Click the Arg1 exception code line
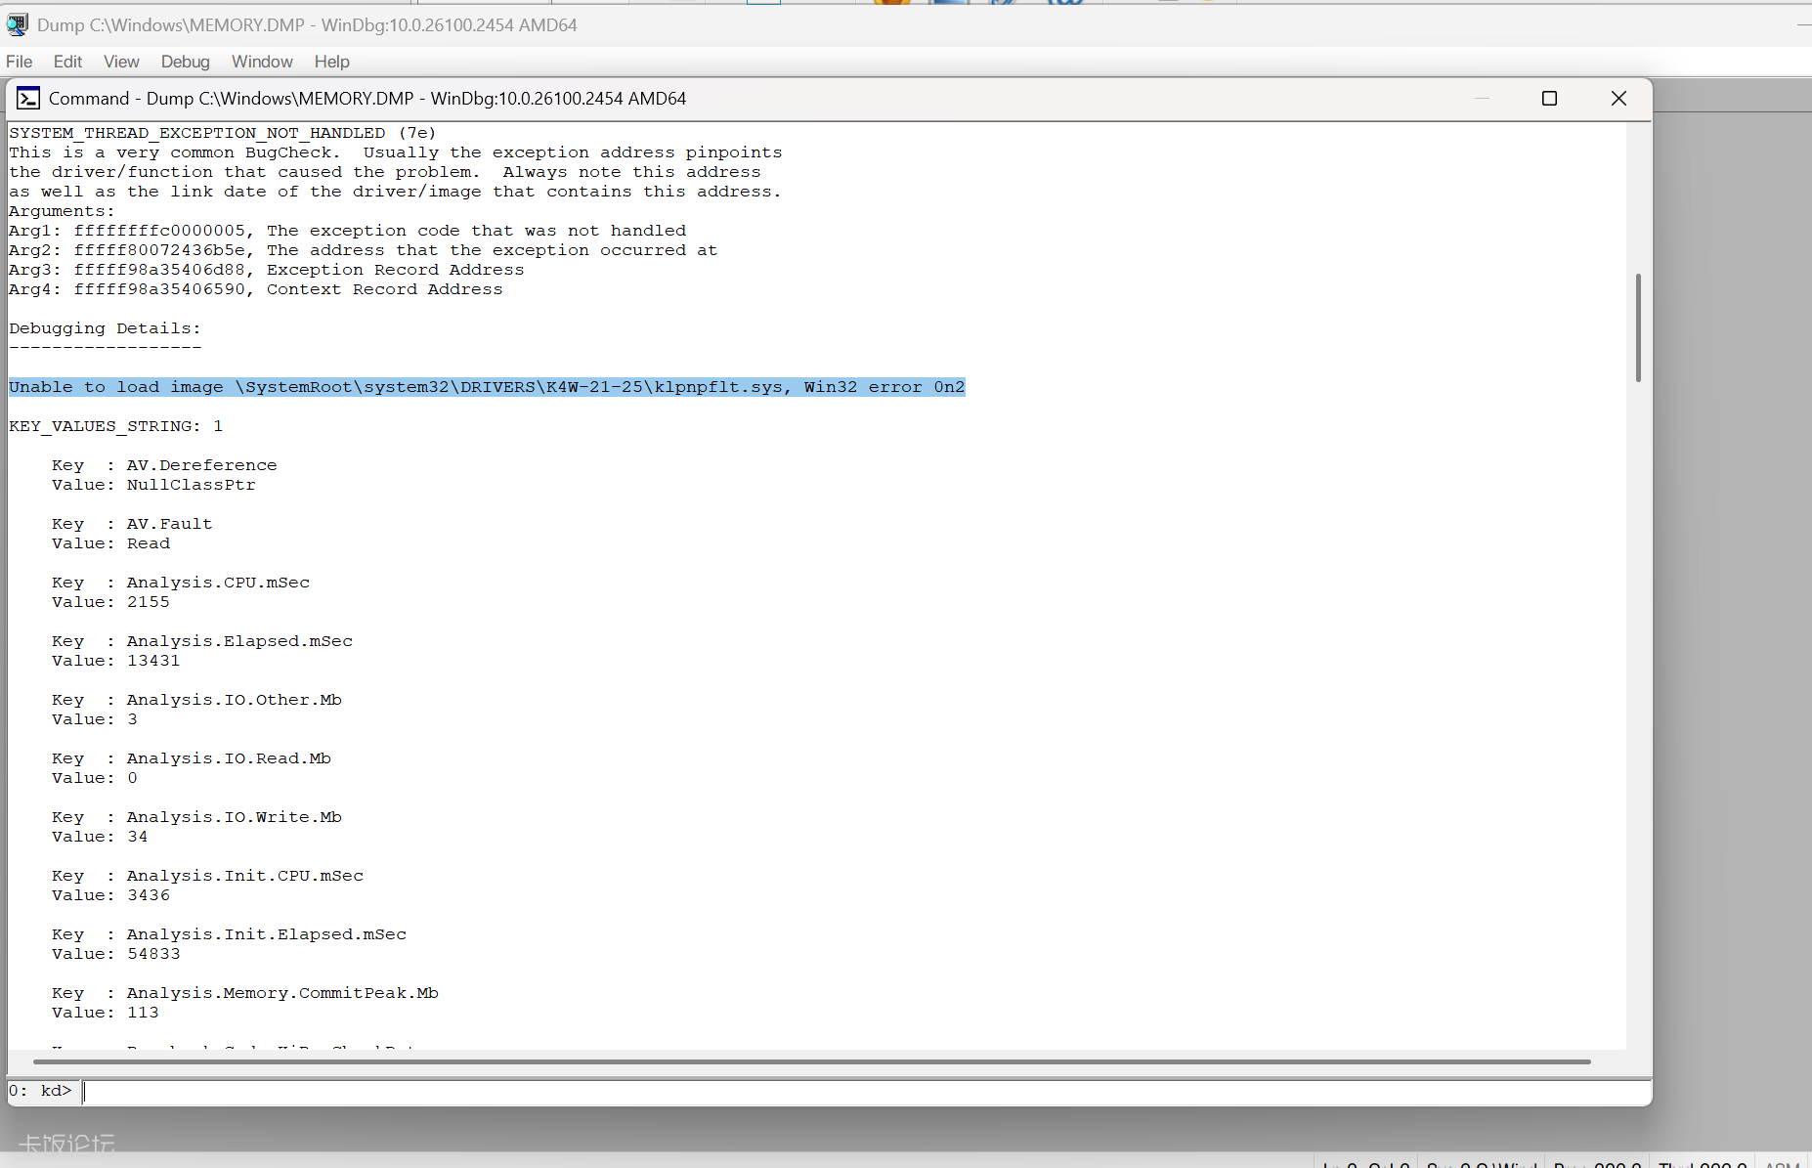Screen dimensions: 1812x1168 click(x=348, y=231)
